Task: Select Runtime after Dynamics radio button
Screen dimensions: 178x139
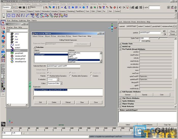Action: click(70, 76)
